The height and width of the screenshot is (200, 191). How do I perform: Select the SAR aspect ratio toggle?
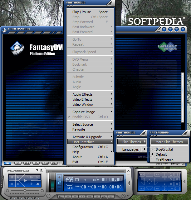[x=7, y=163]
